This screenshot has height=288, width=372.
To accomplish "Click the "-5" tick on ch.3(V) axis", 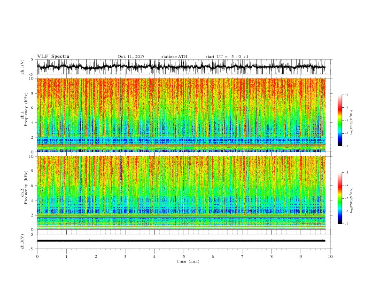I will click(x=32, y=249).
